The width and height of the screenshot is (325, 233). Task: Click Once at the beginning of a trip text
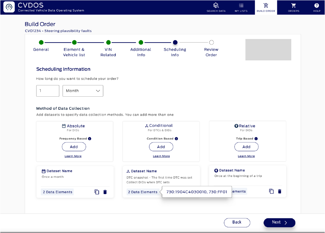238,176
